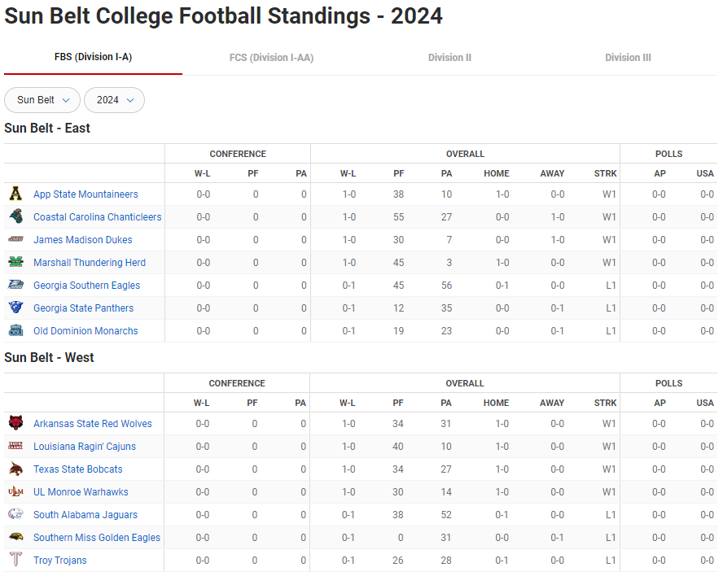723x576 pixels.
Task: Click the Marshall Thundering Herd logo
Action: 15,263
